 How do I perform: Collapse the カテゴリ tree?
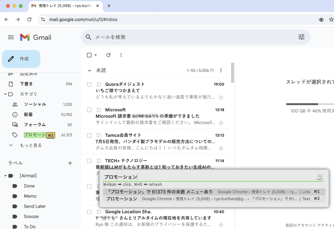pyautogui.click(x=5, y=94)
